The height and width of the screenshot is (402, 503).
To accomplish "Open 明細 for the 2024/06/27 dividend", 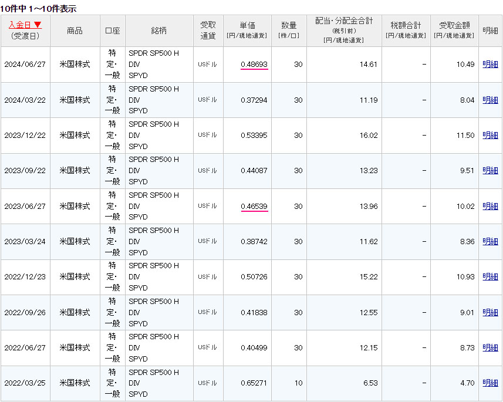I will coord(490,65).
